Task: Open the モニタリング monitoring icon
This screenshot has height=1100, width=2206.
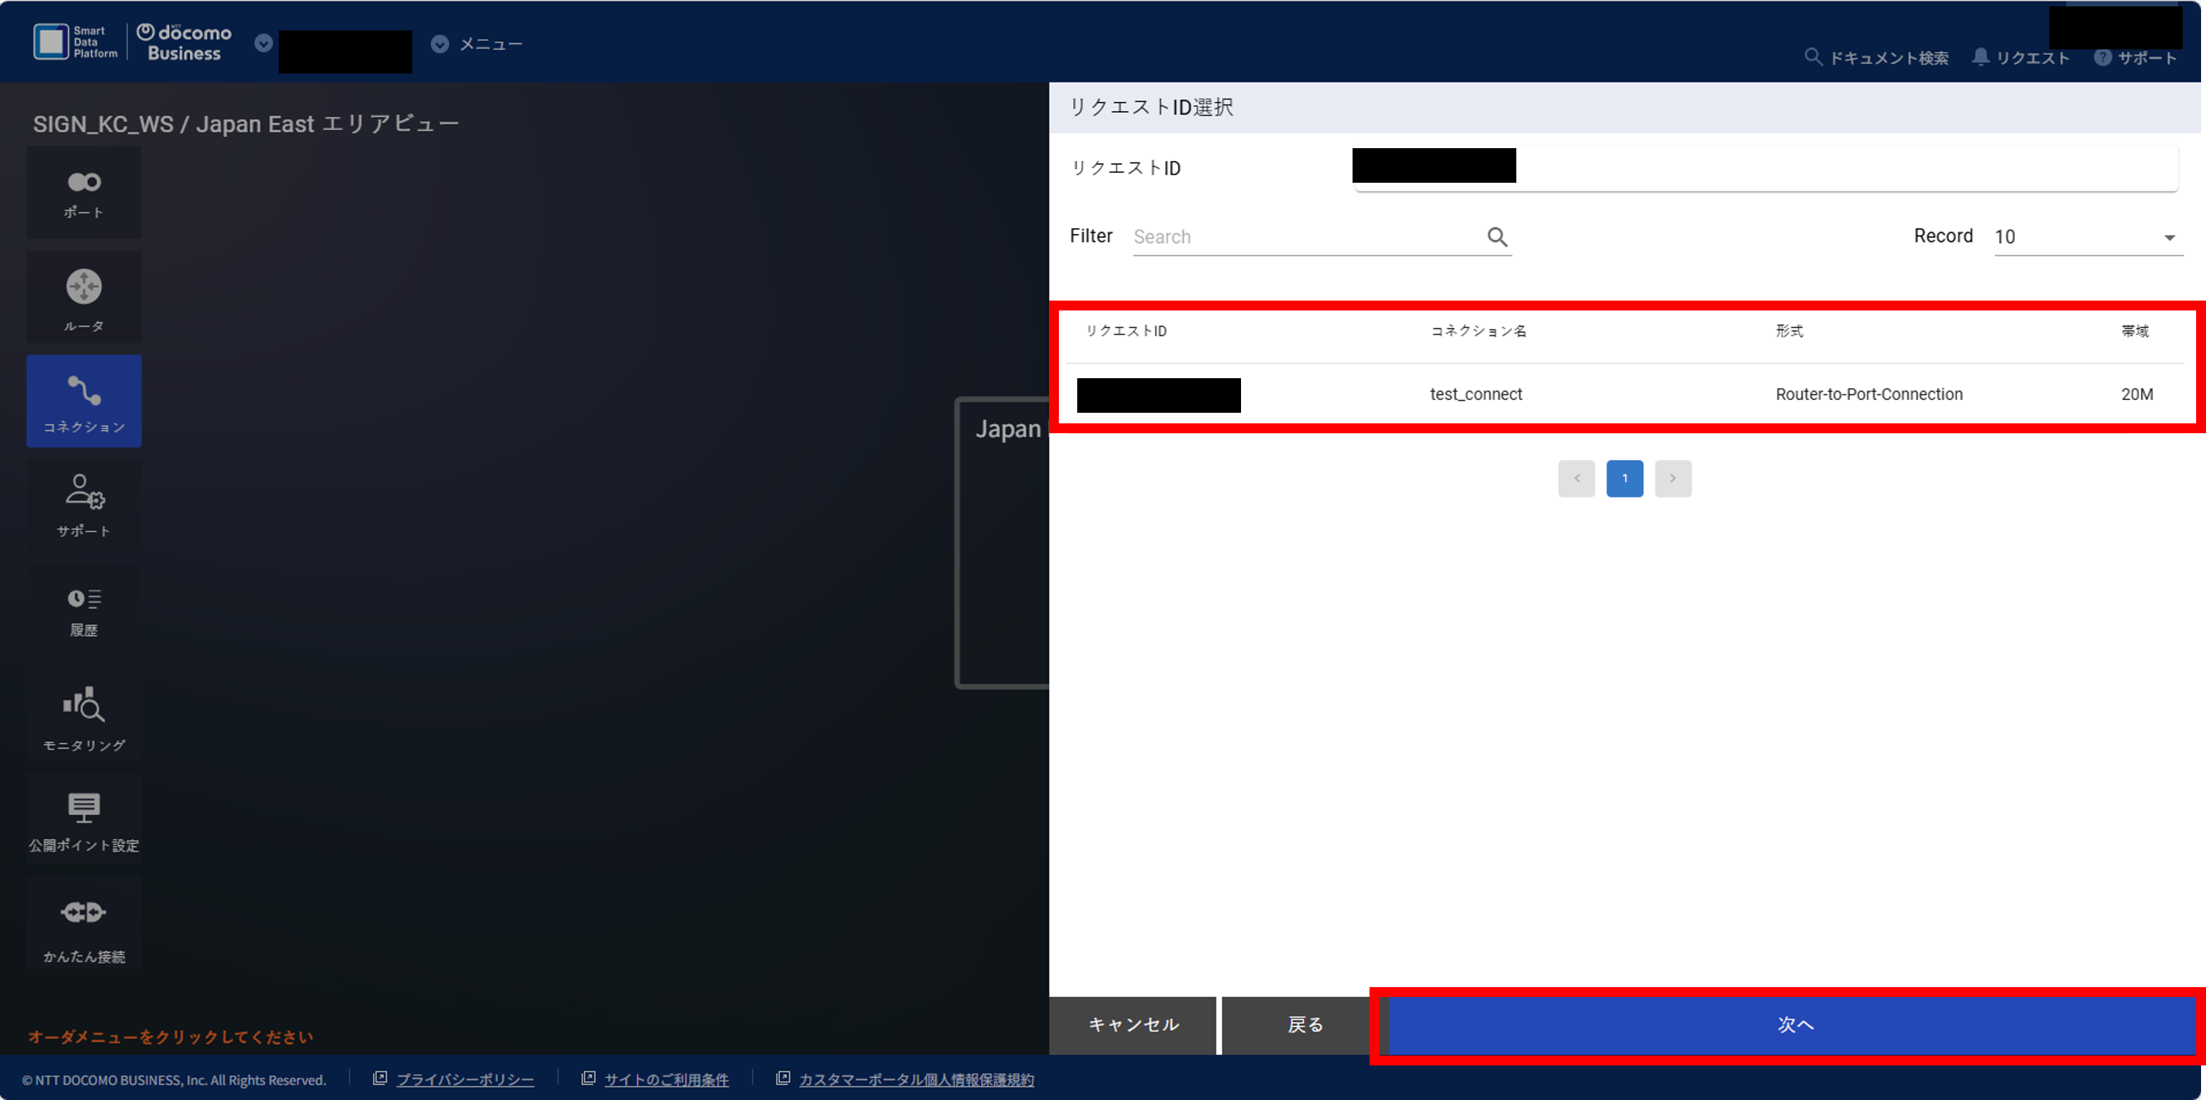Action: click(84, 715)
